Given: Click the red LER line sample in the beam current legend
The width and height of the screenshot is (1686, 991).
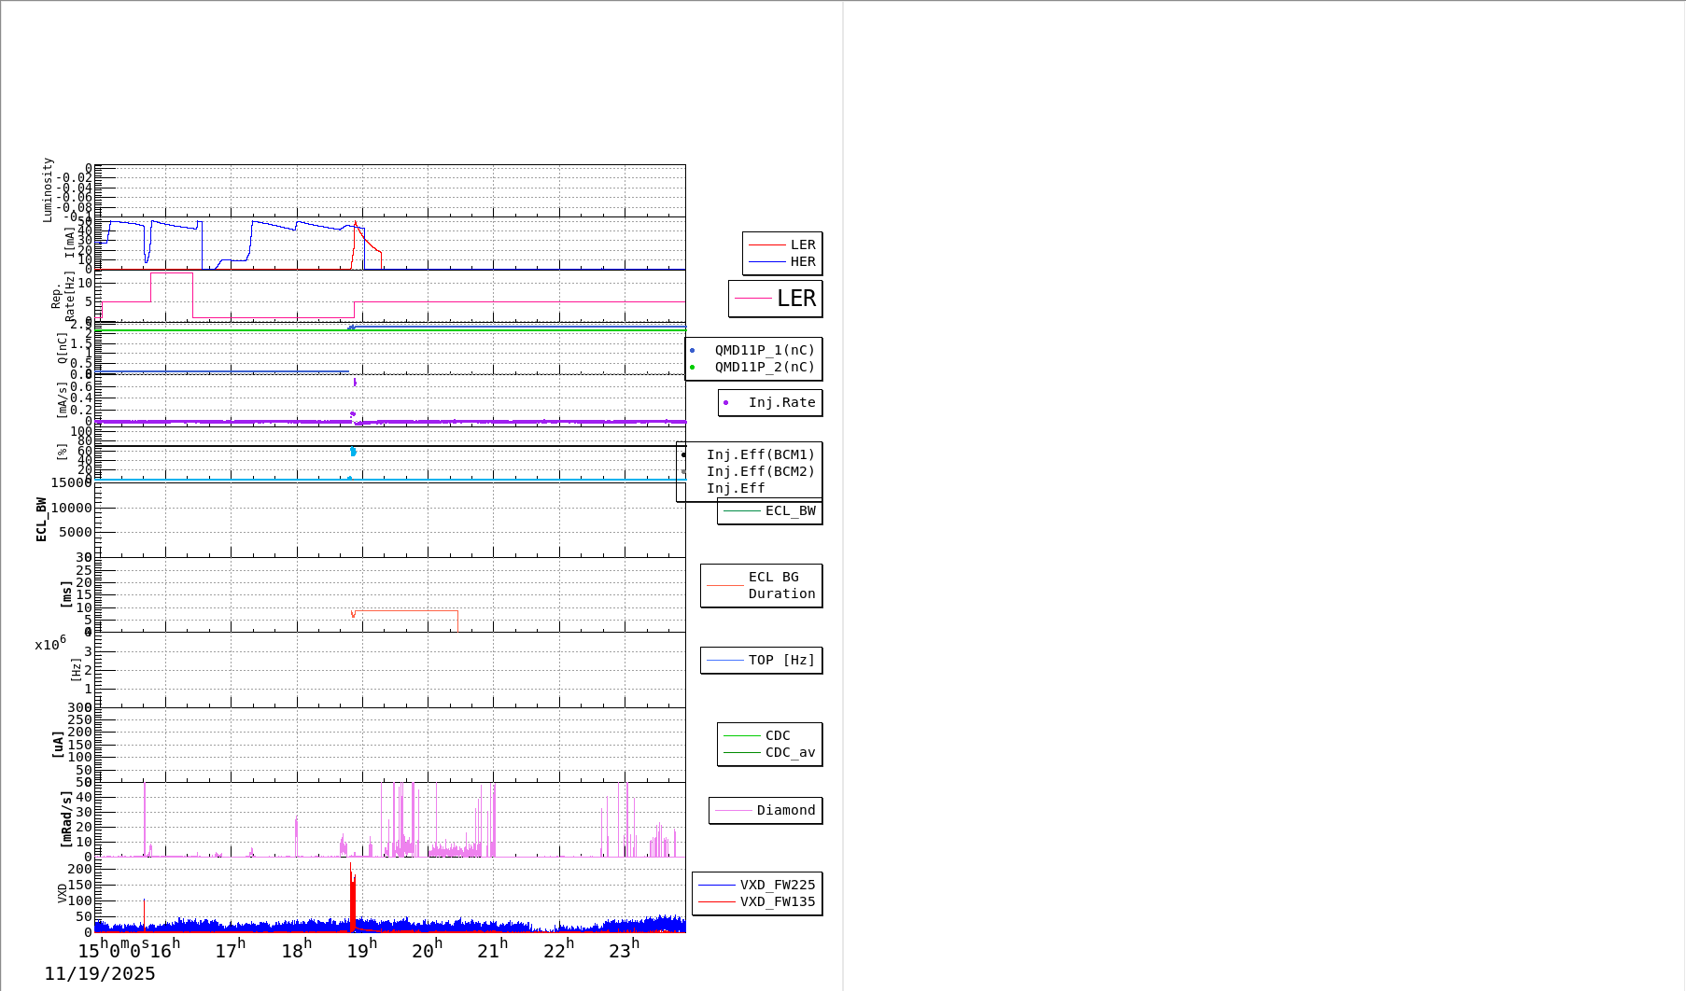Looking at the screenshot, I should pyautogui.click(x=766, y=245).
